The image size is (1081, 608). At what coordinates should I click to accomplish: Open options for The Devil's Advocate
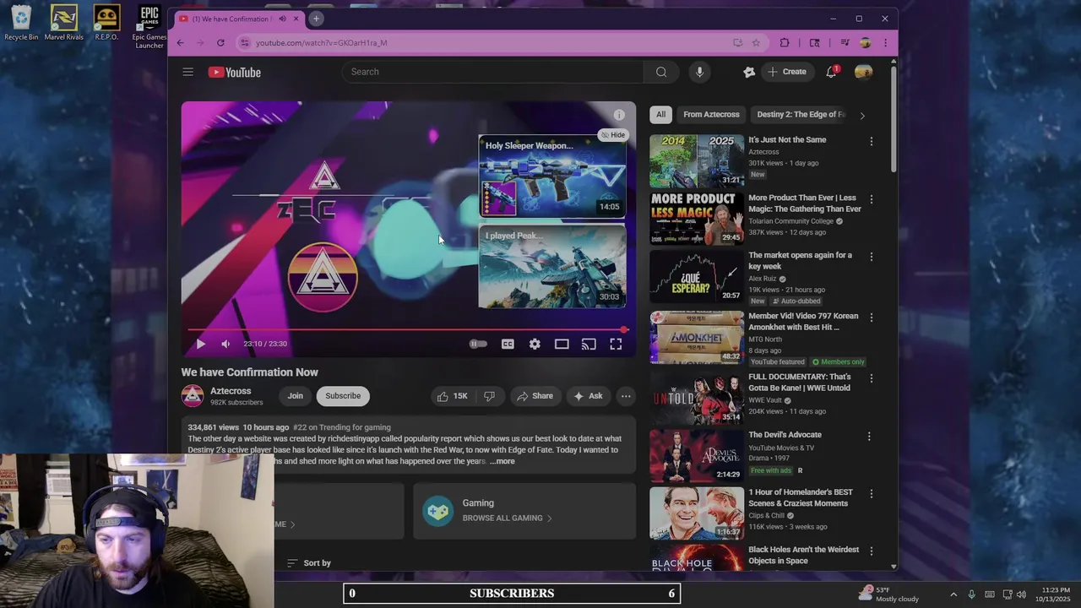click(869, 437)
